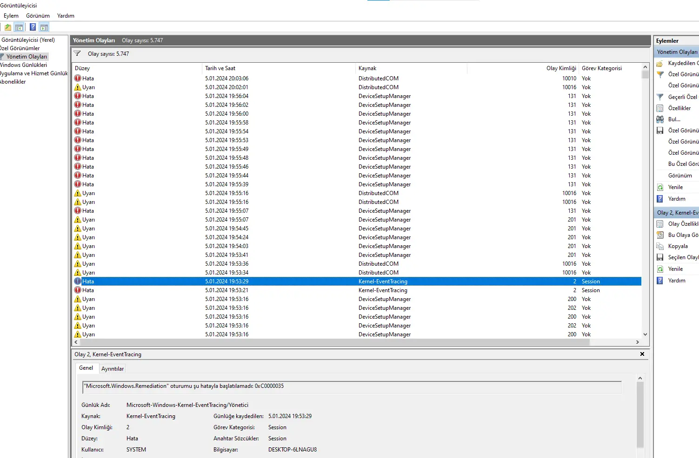Close the Olay 2 event detail pane
The width and height of the screenshot is (699, 458).
(x=642, y=354)
